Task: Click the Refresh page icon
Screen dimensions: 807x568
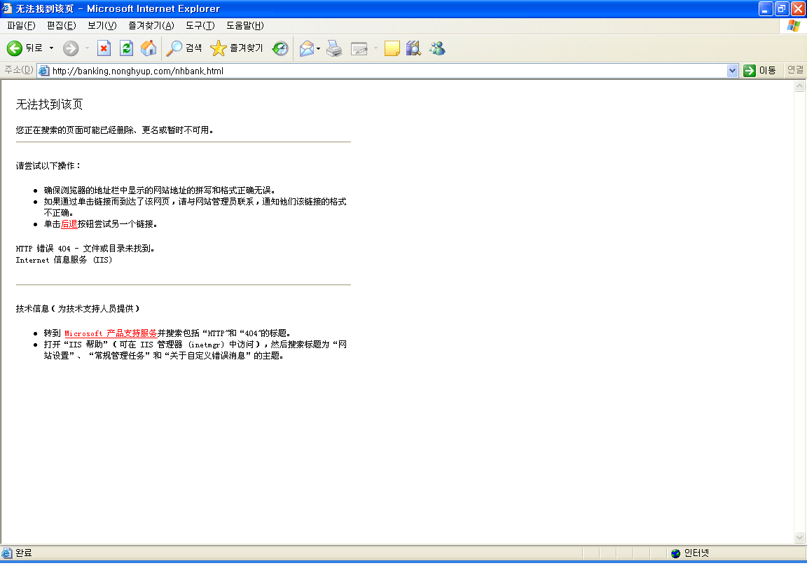Action: click(x=126, y=48)
